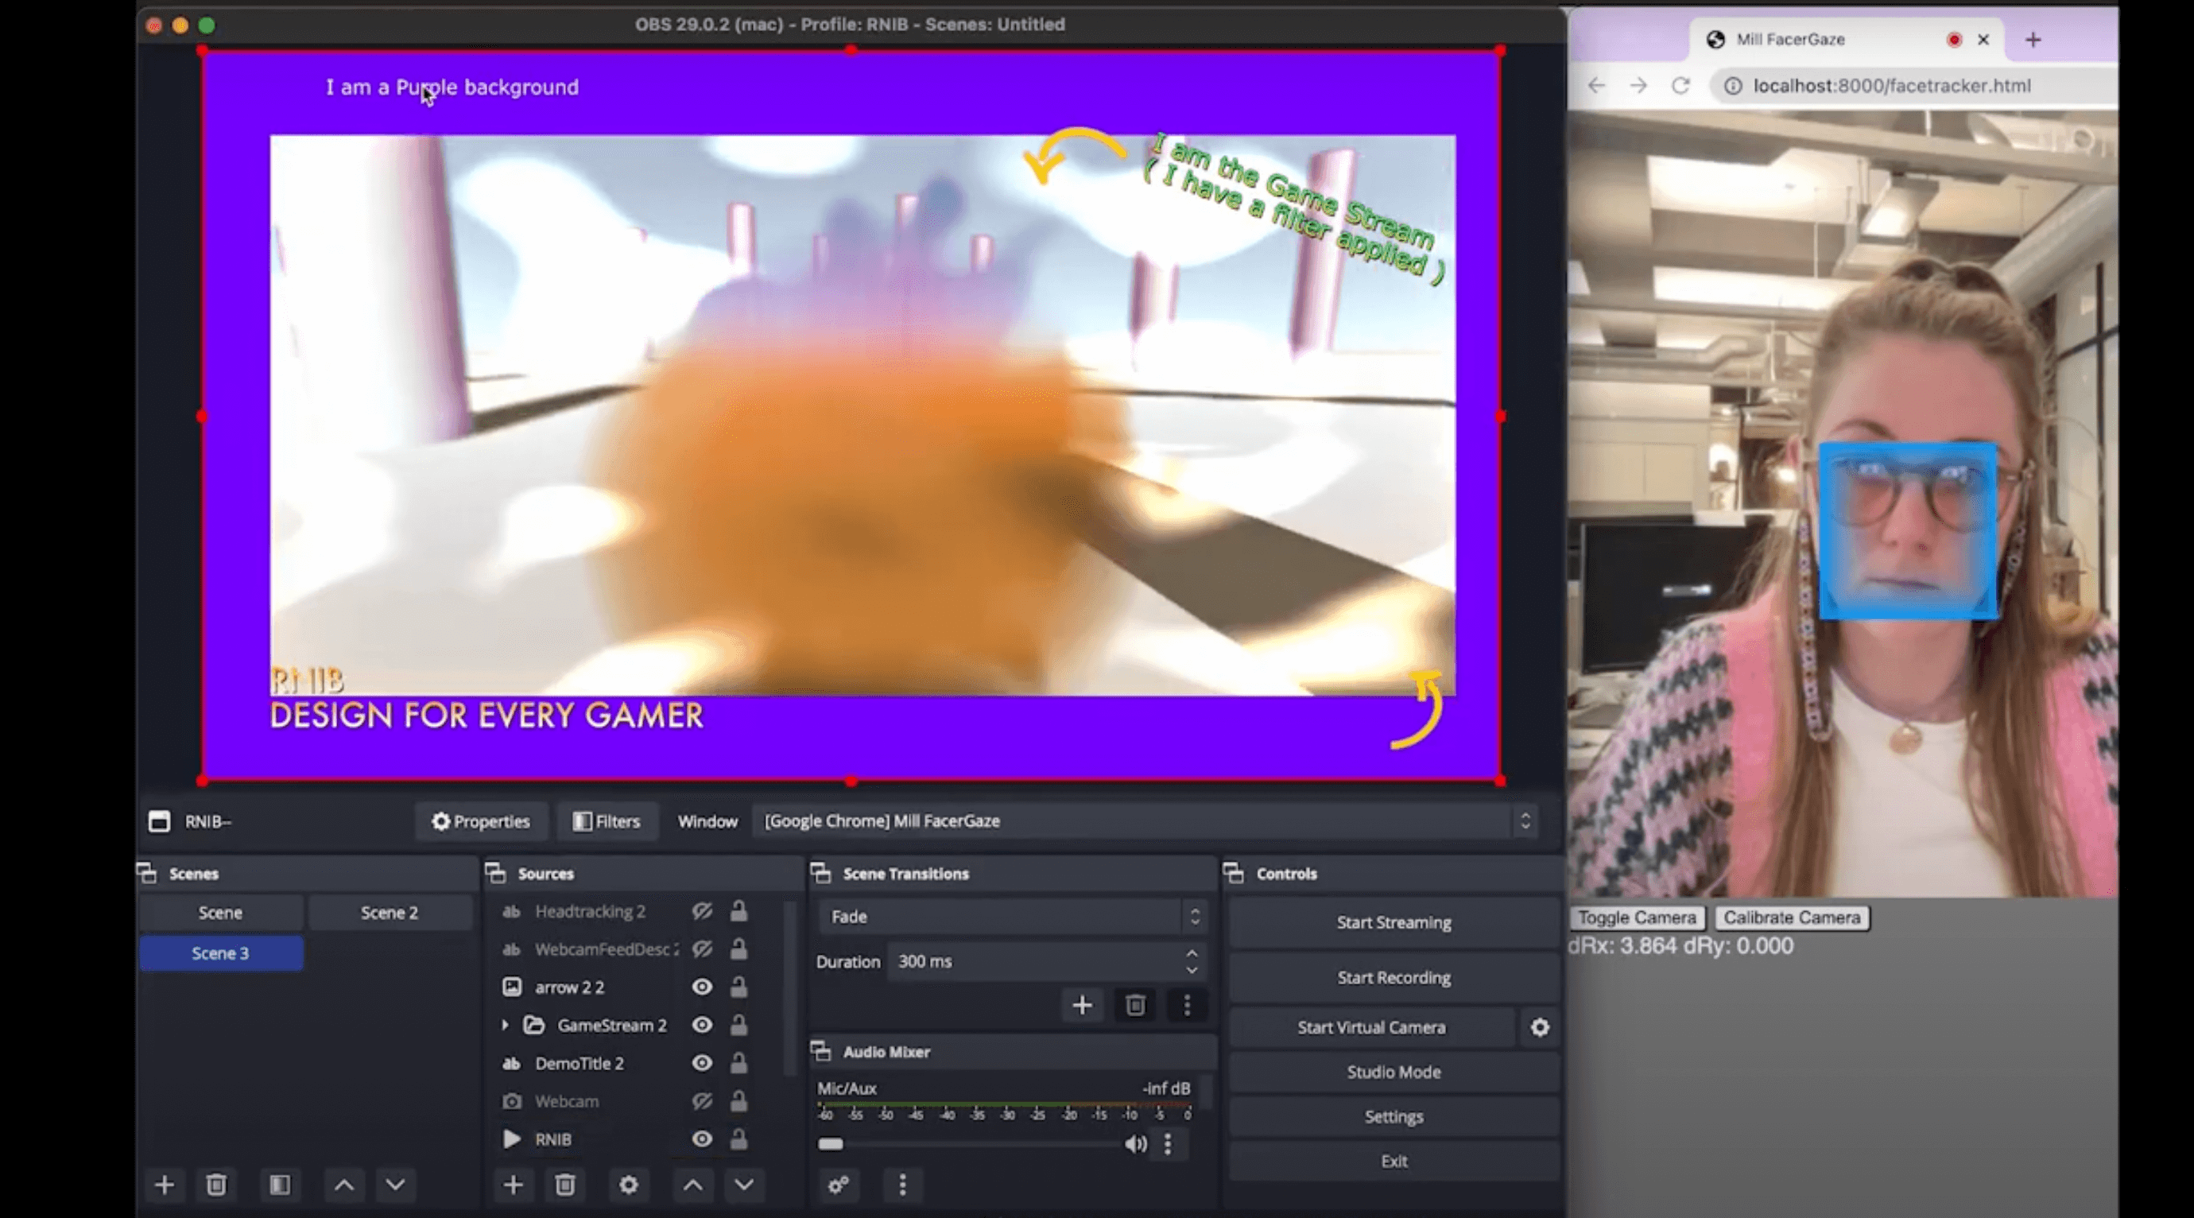This screenshot has height=1218, width=2194.
Task: Open virtual camera settings gear
Action: tap(1540, 1027)
